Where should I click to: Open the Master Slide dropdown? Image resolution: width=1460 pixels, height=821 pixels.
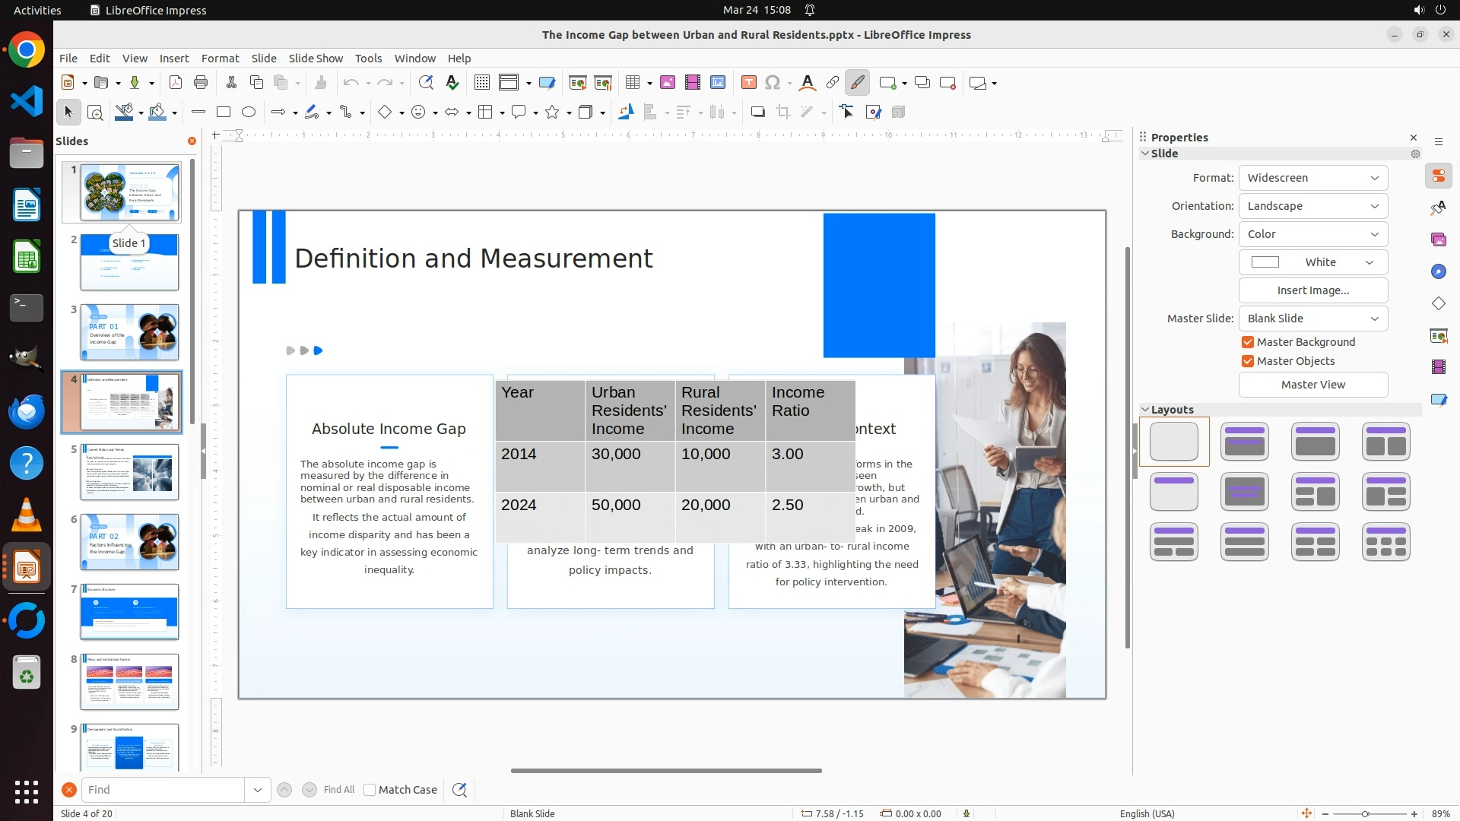(x=1312, y=319)
